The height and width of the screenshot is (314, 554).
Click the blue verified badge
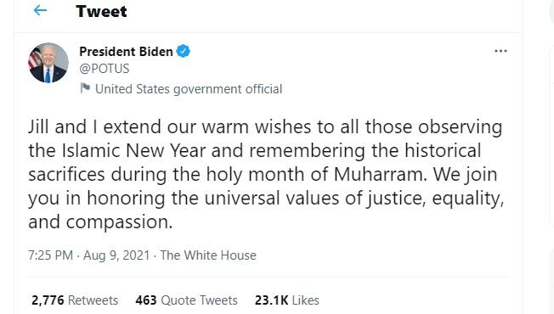(x=183, y=52)
